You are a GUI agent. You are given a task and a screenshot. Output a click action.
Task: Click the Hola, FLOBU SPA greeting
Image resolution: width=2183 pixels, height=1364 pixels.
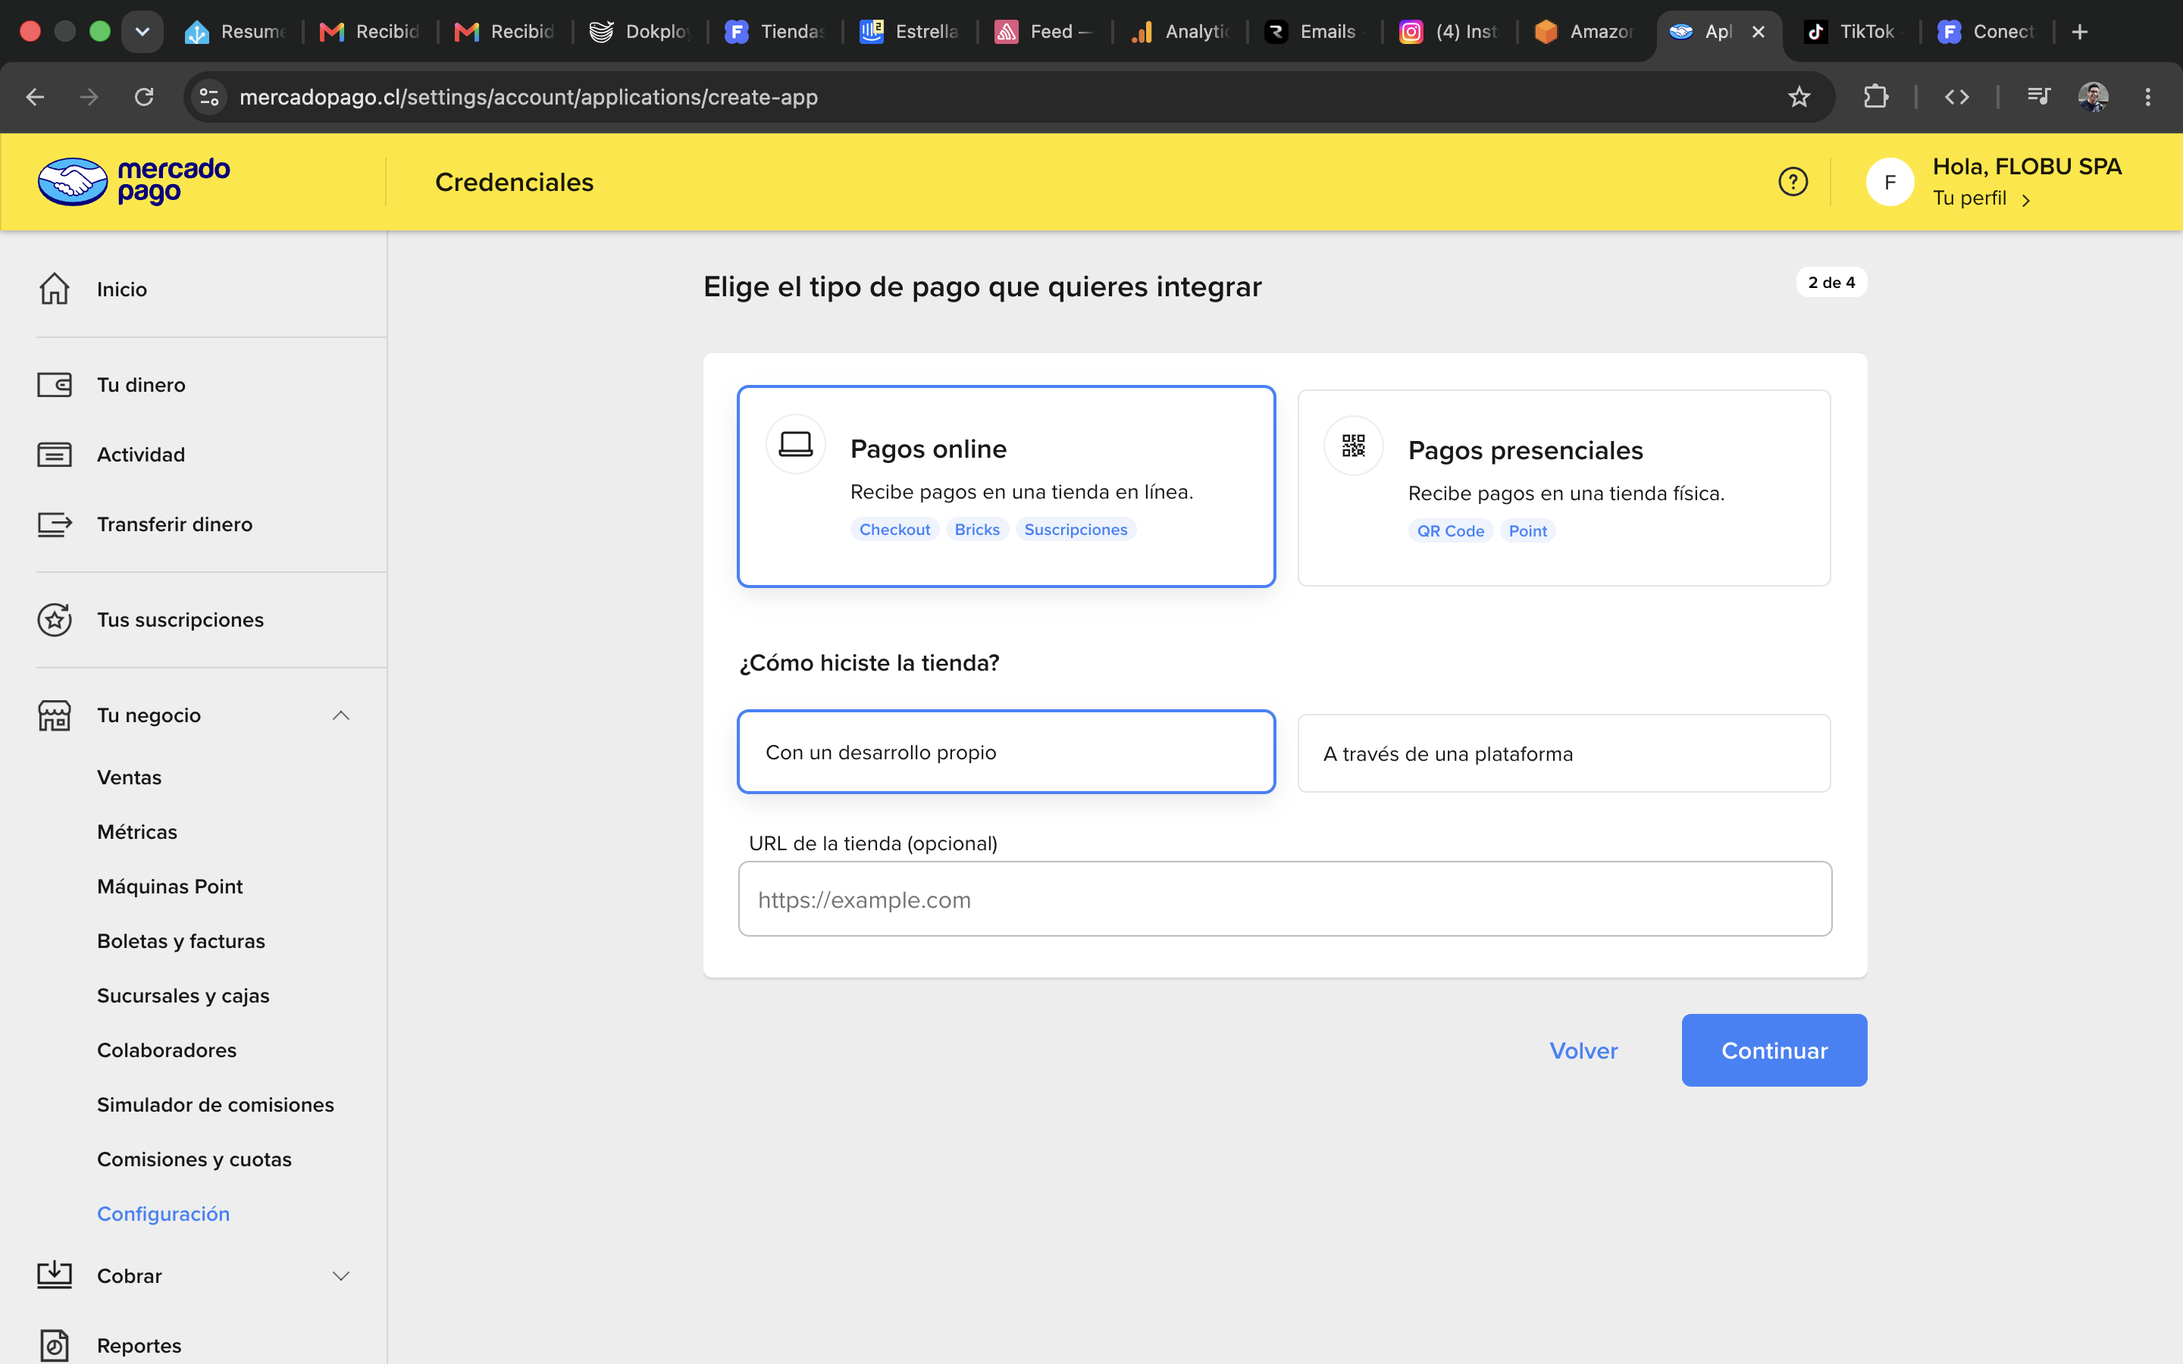(x=2027, y=167)
